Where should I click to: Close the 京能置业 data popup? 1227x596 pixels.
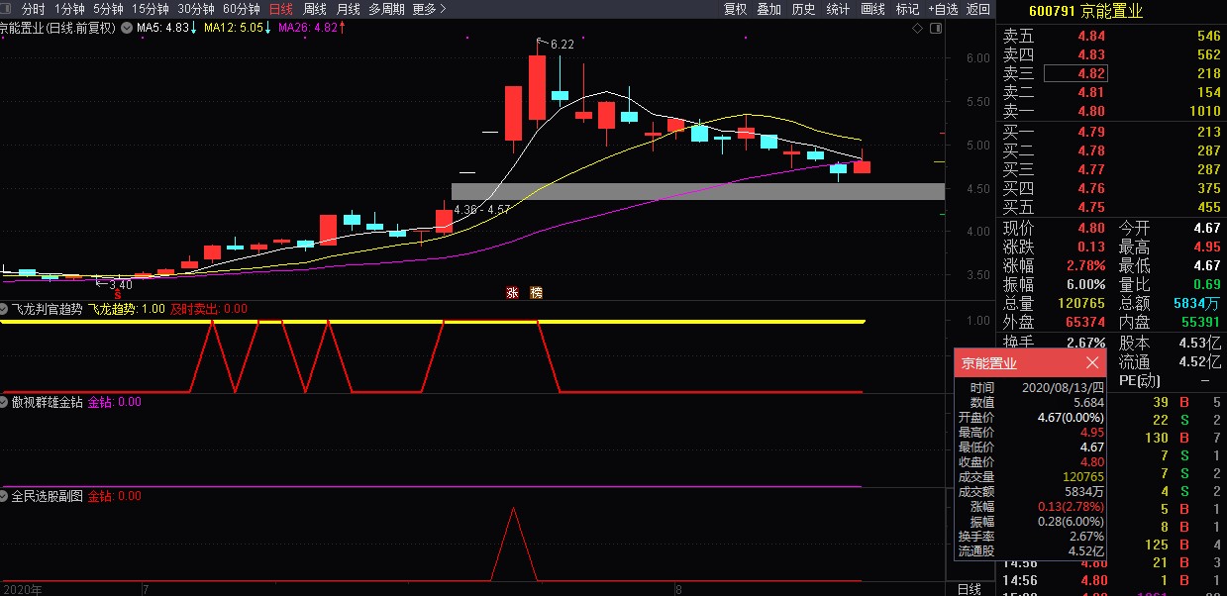pos(1092,363)
